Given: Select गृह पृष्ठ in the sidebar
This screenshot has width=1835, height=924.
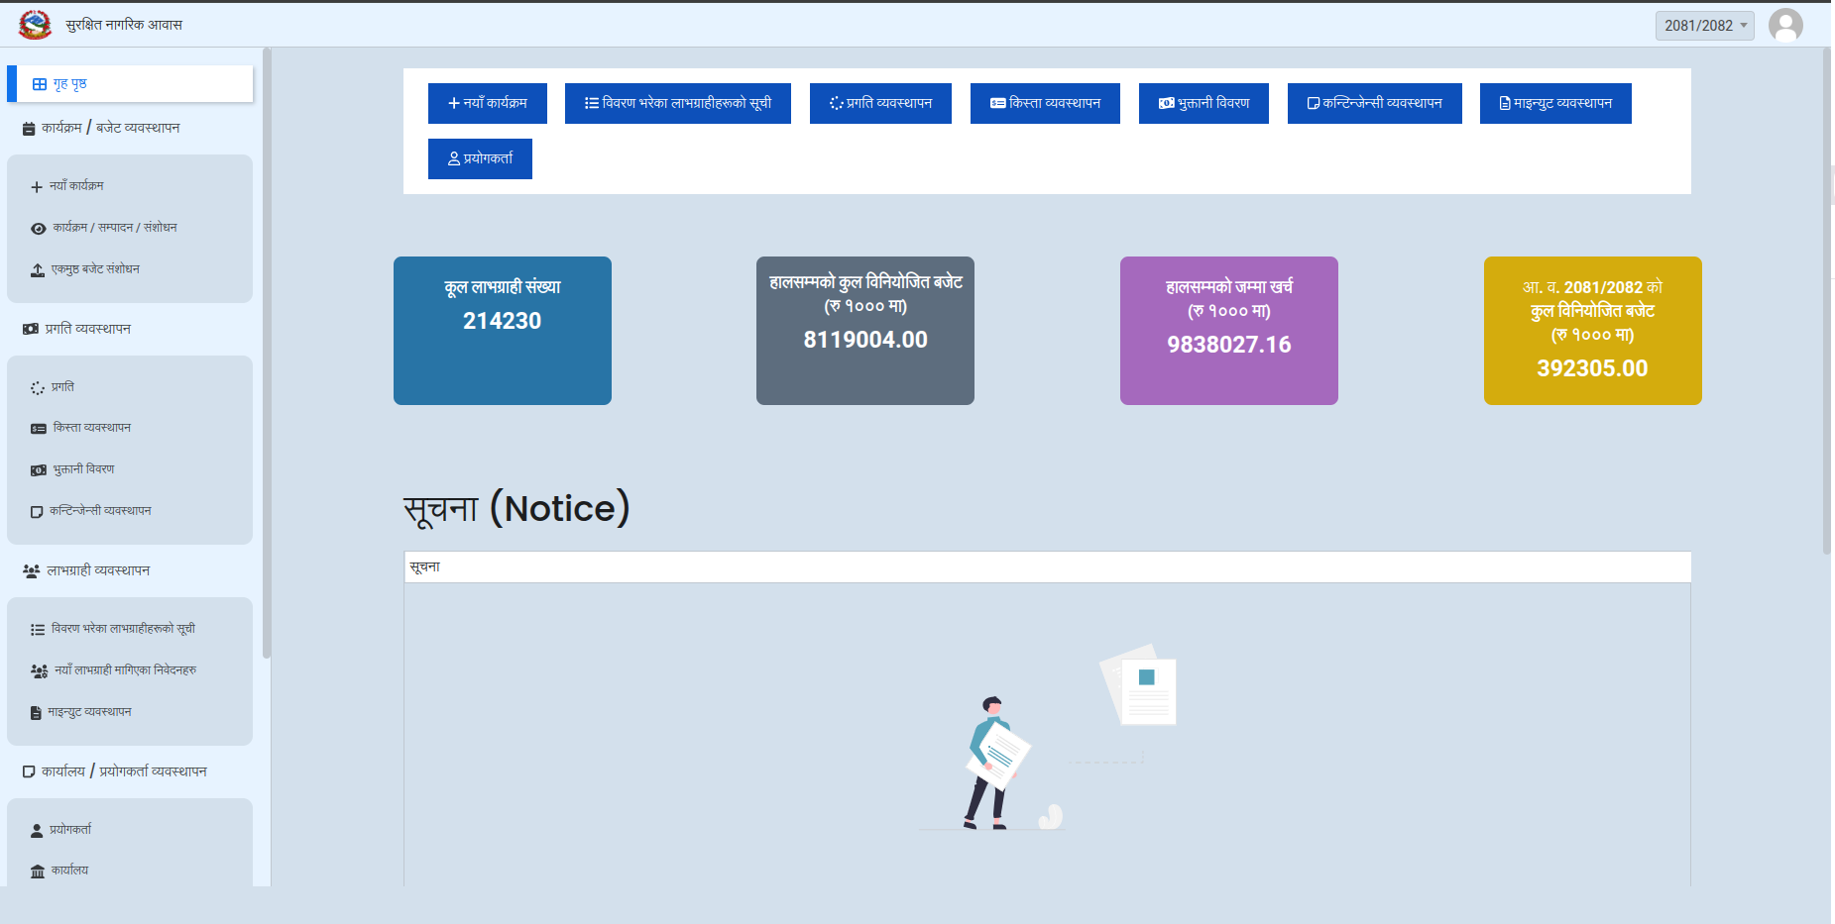Looking at the screenshot, I should click(x=69, y=84).
